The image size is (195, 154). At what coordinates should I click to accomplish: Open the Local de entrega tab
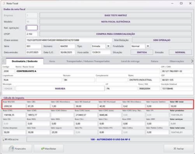point(130,61)
